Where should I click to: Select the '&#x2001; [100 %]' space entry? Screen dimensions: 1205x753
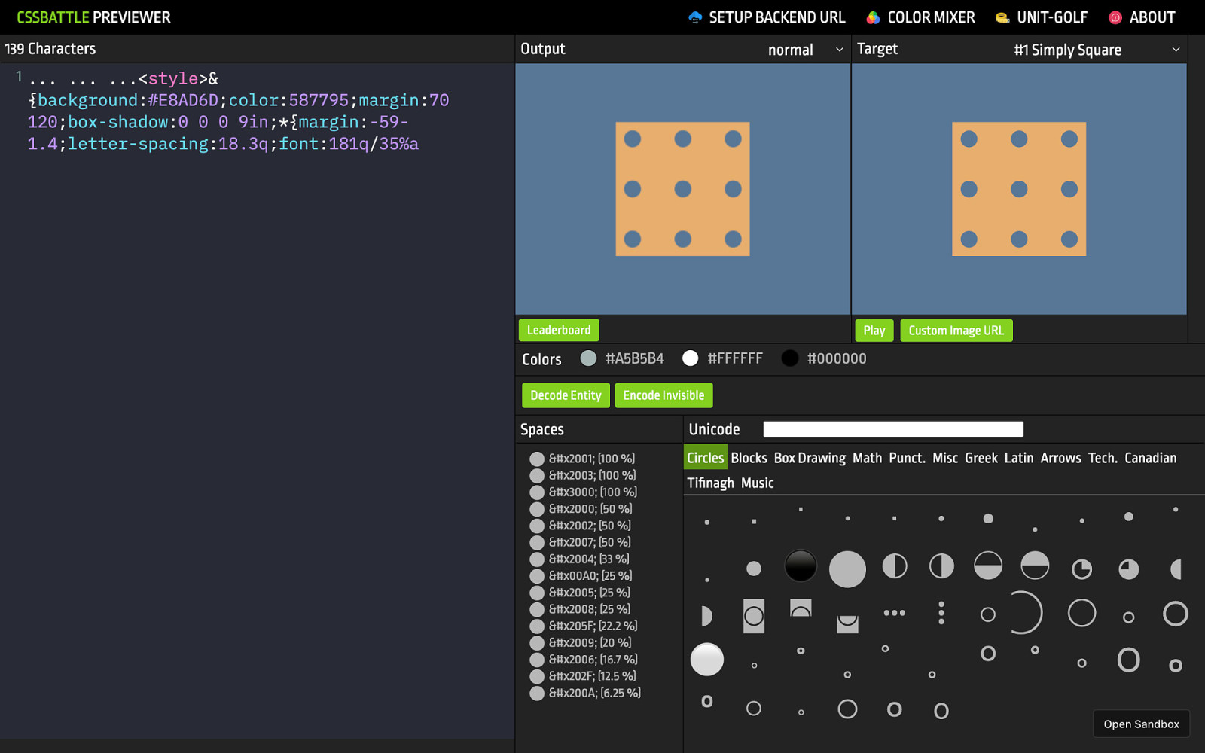(583, 459)
